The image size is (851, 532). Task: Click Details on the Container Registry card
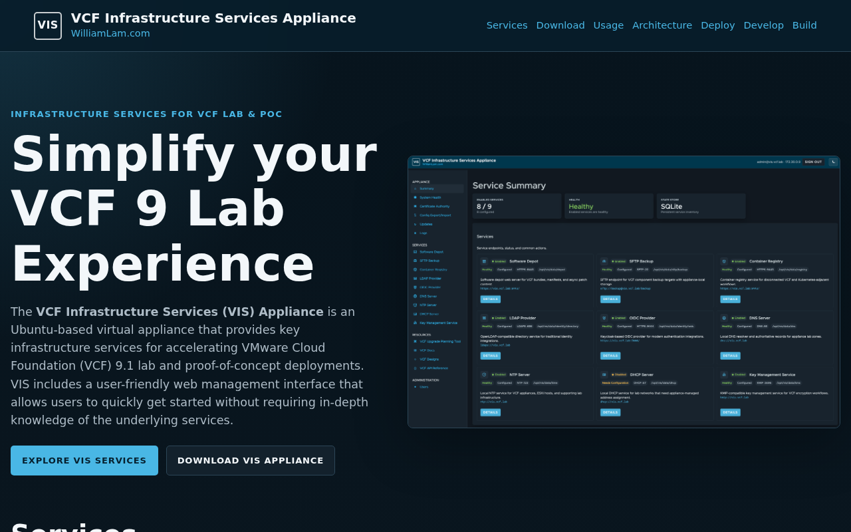coord(730,299)
